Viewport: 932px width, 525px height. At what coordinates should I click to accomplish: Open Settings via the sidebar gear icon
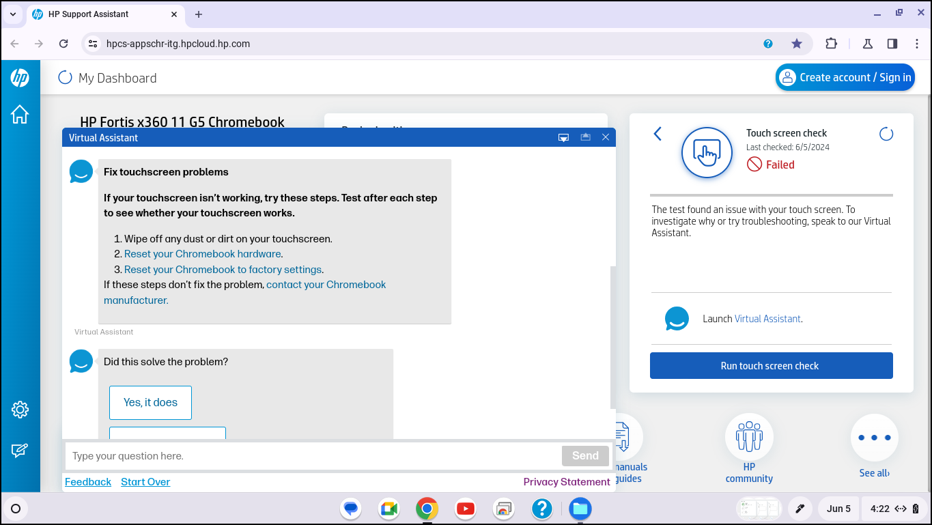pos(20,409)
